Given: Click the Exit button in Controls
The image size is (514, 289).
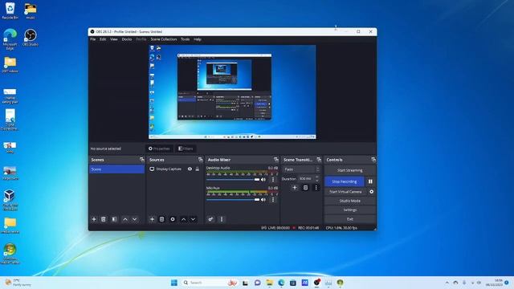Looking at the screenshot, I should [350, 219].
